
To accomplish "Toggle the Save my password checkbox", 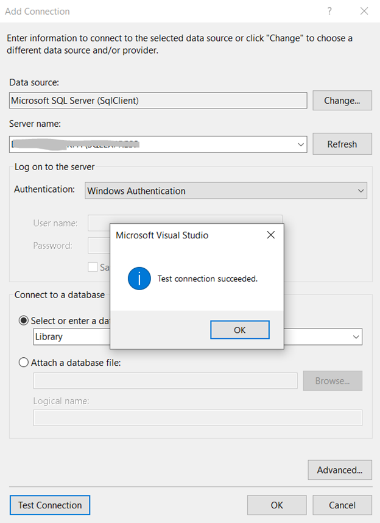I will click(x=93, y=267).
